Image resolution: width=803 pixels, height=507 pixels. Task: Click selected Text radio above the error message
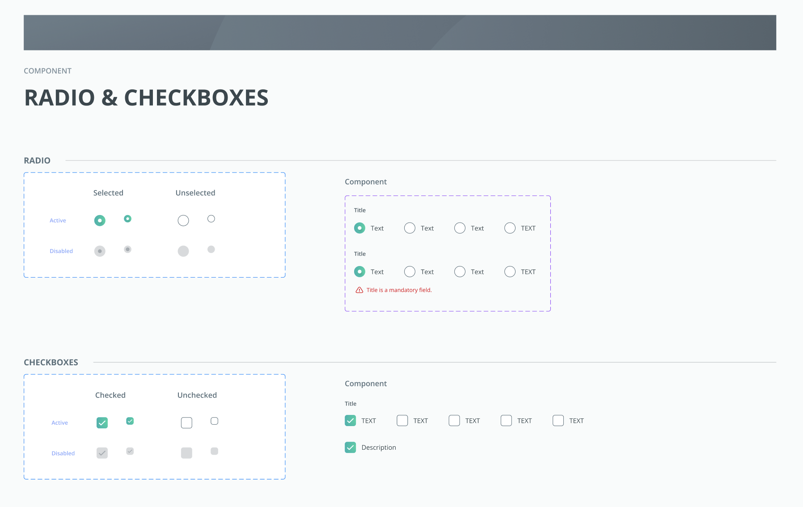coord(359,272)
